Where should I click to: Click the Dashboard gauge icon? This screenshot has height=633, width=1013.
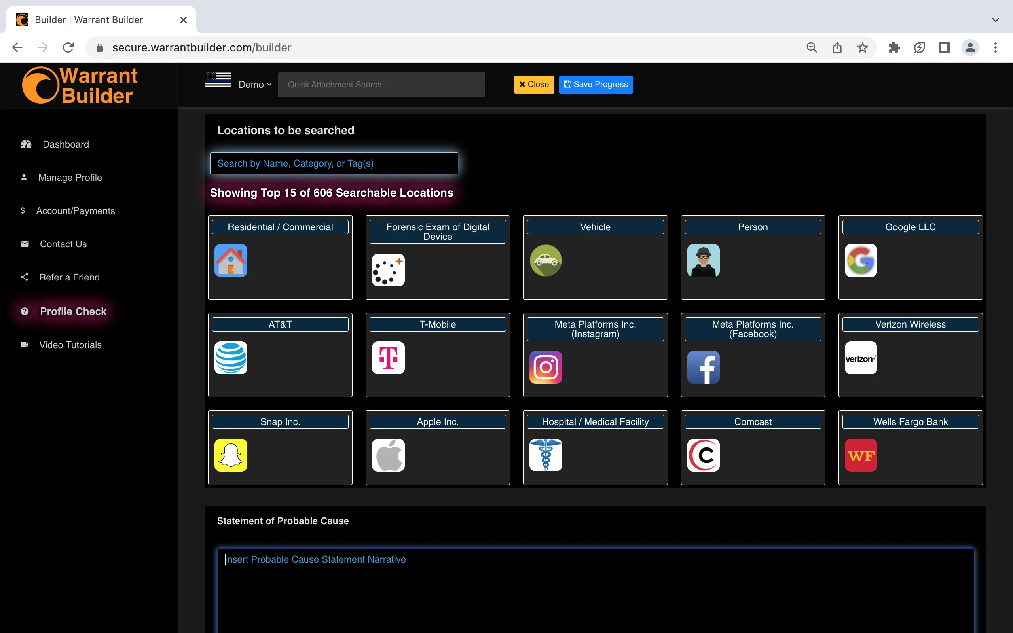tap(26, 144)
